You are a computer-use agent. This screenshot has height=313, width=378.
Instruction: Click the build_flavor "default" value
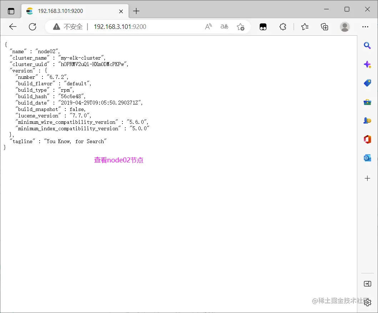tap(77, 84)
